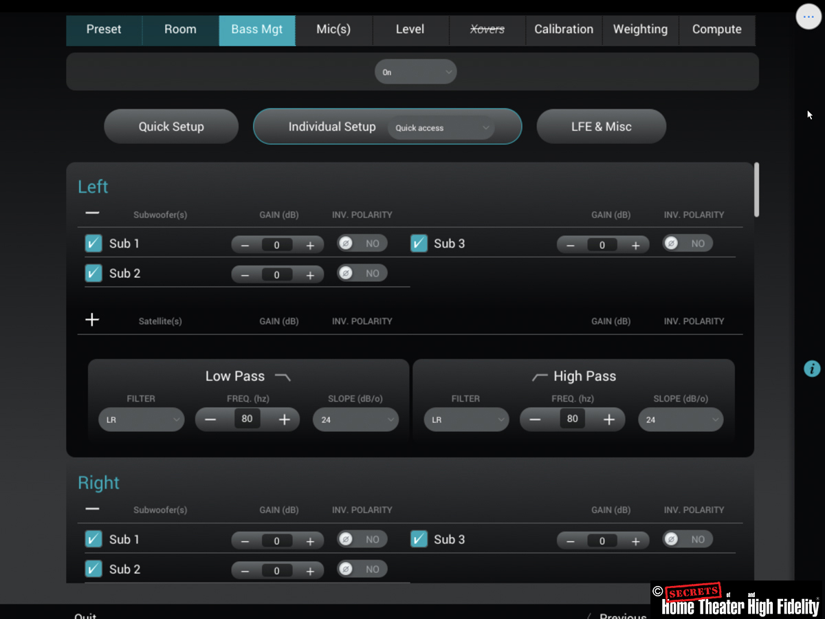Click the blue info icon on right edge
This screenshot has height=619, width=825.
coord(812,369)
